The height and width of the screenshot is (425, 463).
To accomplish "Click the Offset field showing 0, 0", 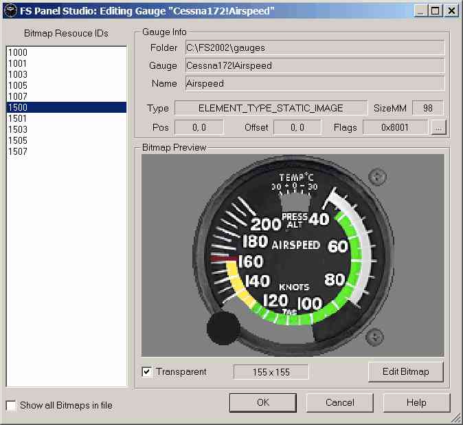I will click(x=297, y=127).
